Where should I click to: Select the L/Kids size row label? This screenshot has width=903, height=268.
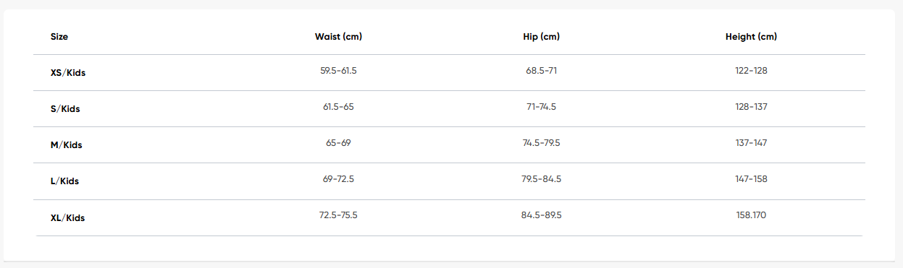click(x=64, y=181)
